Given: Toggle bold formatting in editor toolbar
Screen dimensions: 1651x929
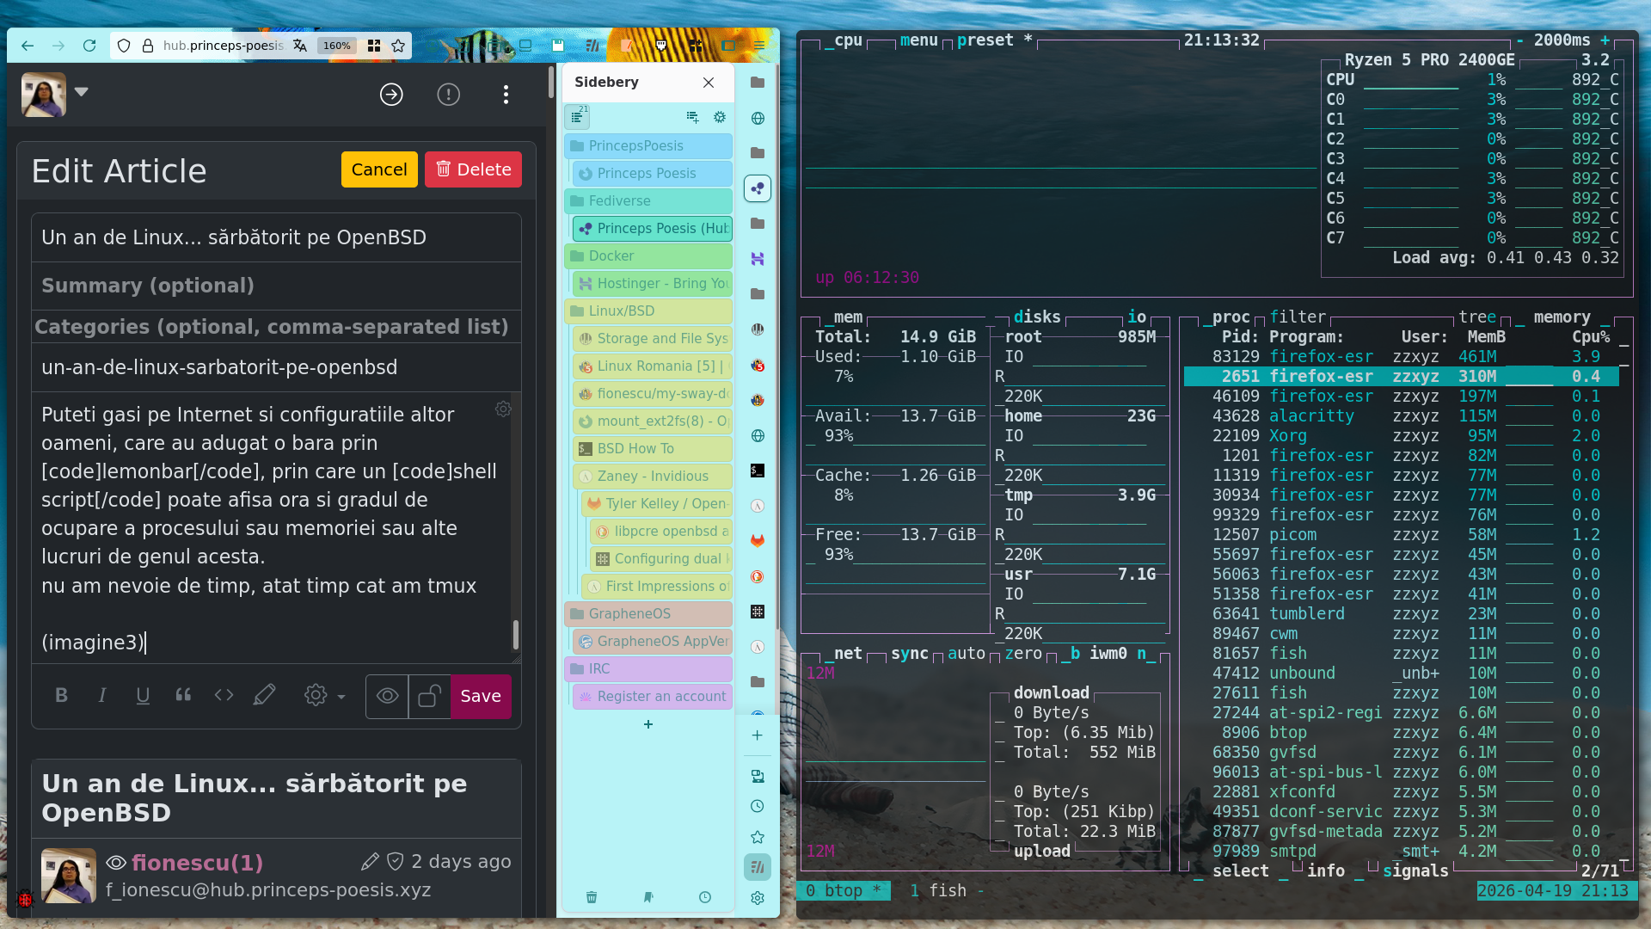Looking at the screenshot, I should click(61, 696).
